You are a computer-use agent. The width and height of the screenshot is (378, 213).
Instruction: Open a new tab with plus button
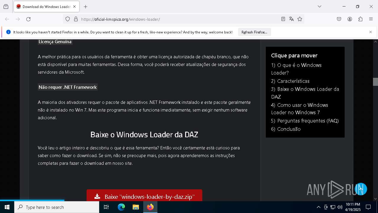(86, 7)
